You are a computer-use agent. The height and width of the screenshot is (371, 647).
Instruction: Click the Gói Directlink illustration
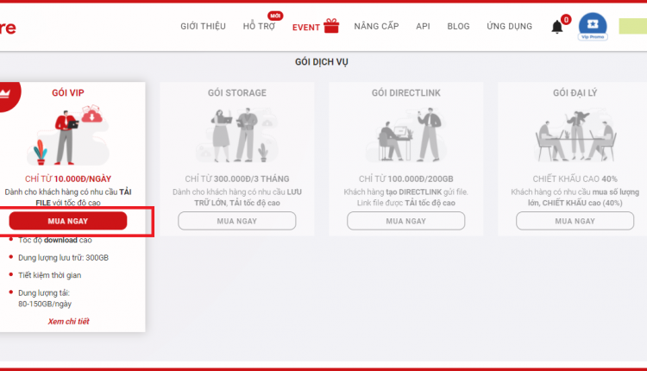pyautogui.click(x=406, y=135)
